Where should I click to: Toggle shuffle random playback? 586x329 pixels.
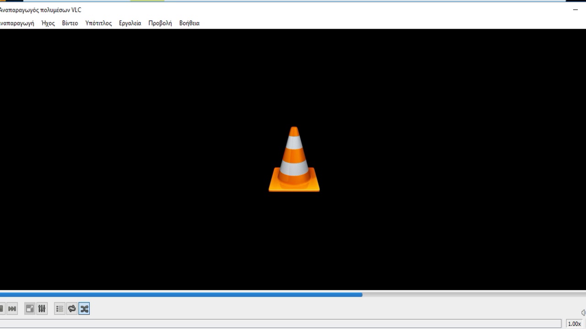point(84,309)
